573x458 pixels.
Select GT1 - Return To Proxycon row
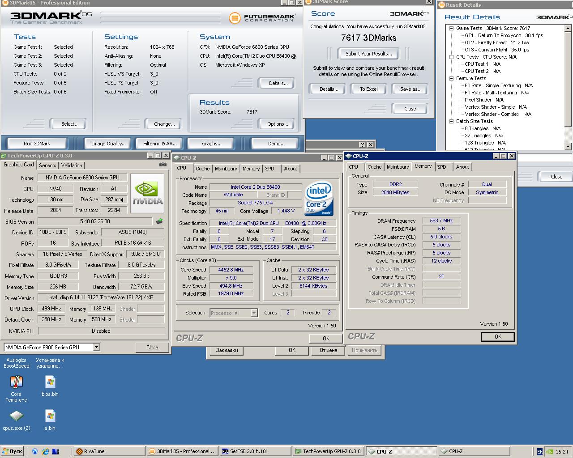pos(504,35)
